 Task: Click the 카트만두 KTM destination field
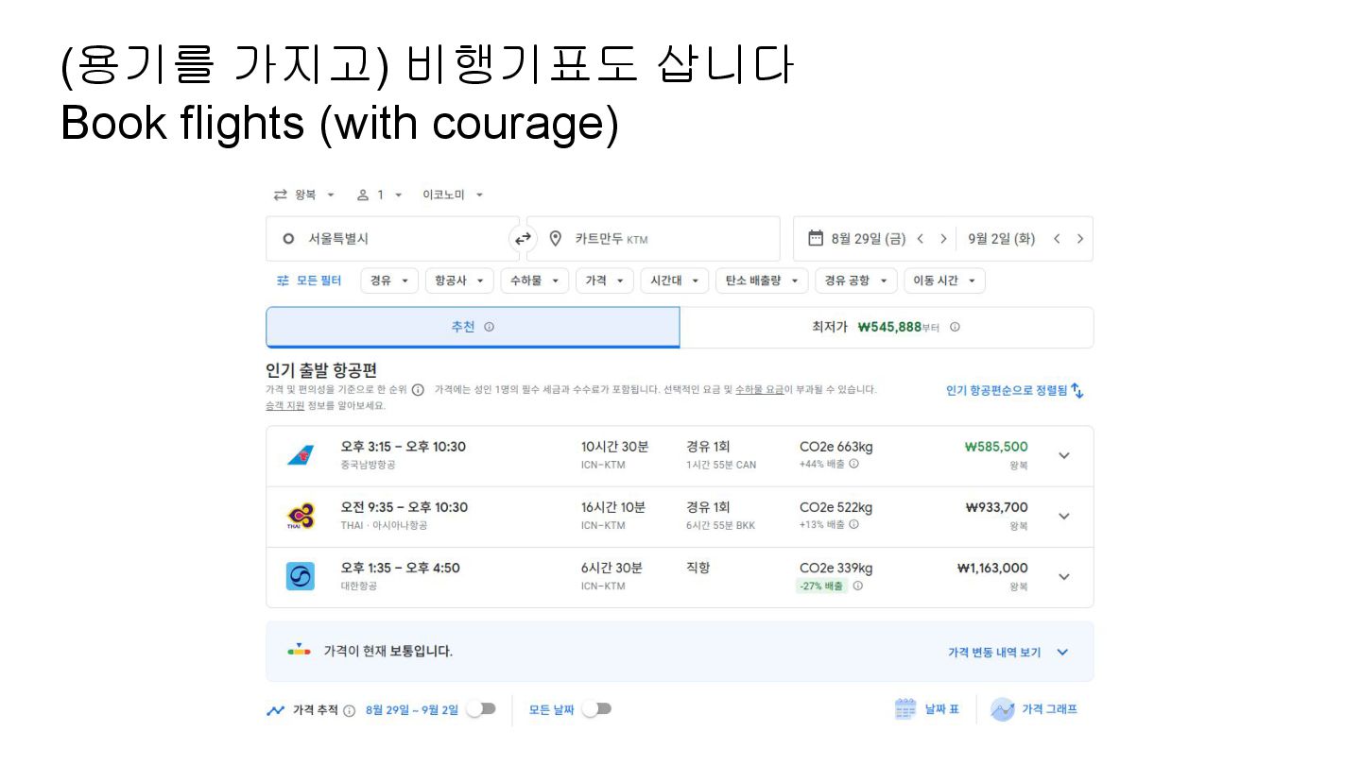coord(653,239)
